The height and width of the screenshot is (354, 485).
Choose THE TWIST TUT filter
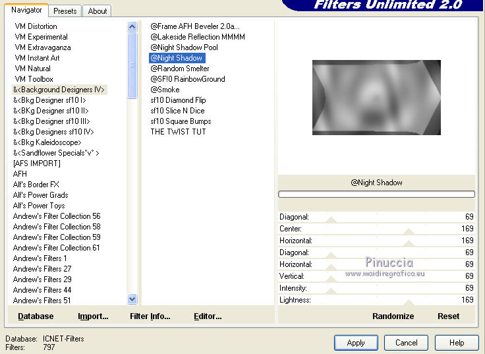[178, 131]
